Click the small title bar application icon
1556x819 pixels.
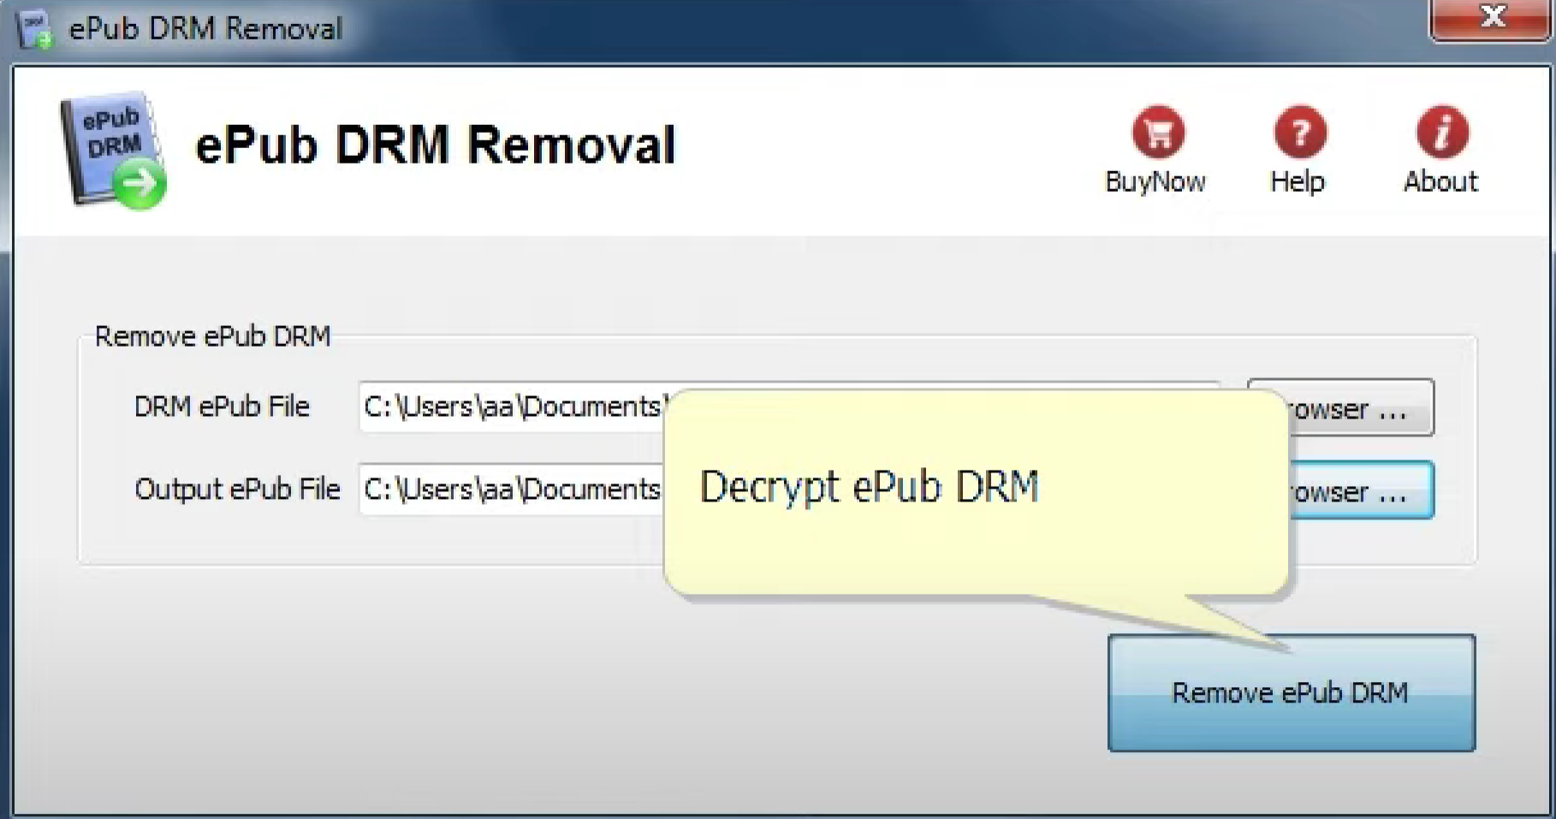34,29
